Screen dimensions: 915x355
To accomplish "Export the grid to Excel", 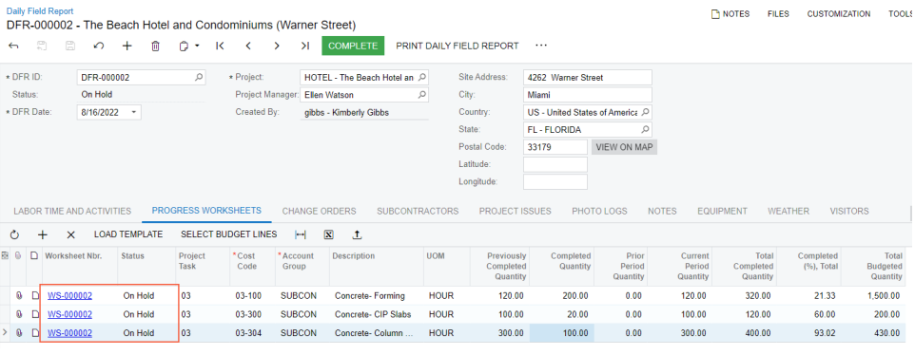I will click(x=328, y=234).
